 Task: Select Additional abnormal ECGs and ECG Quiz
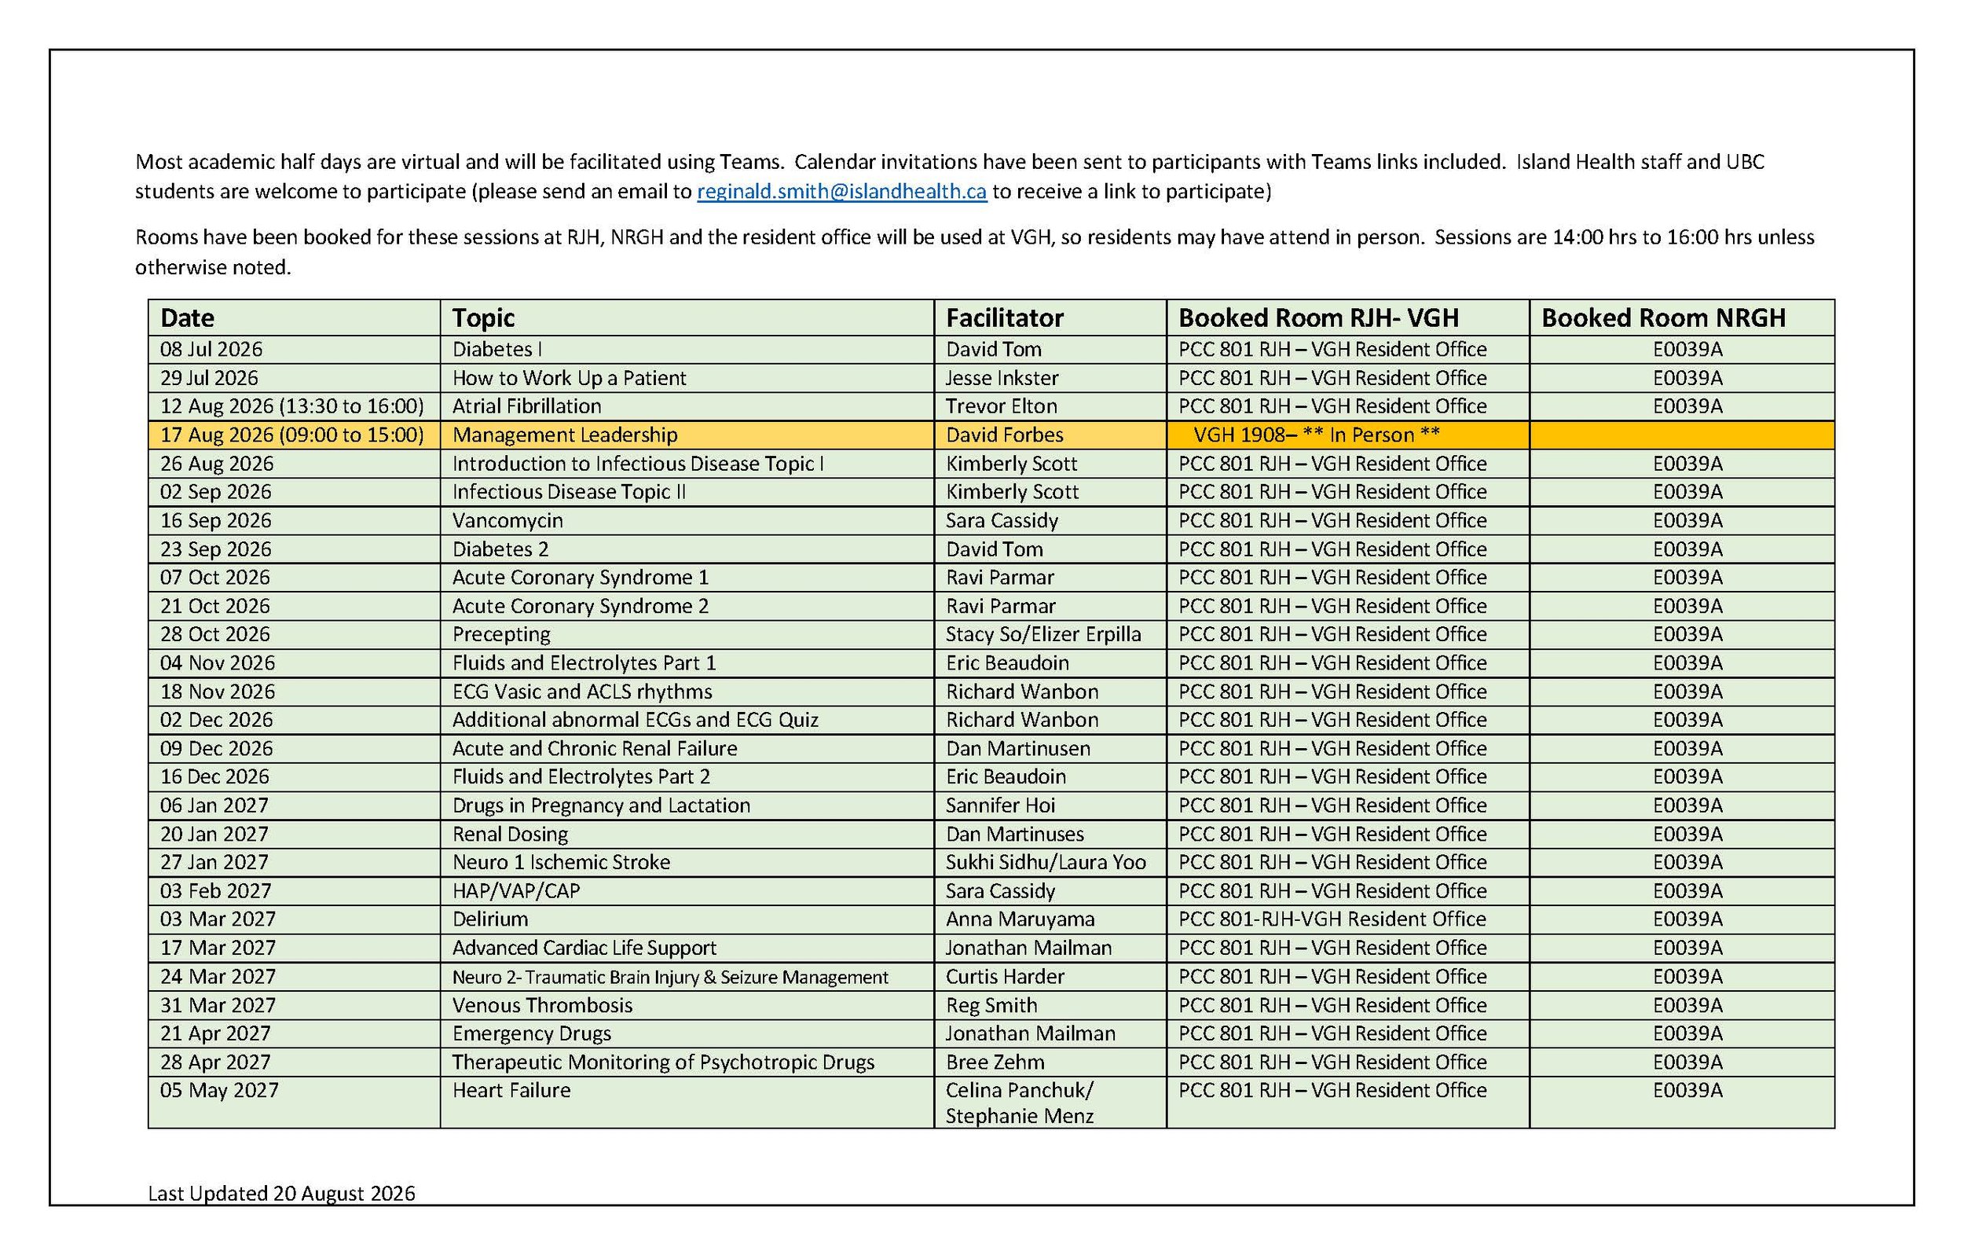687,720
